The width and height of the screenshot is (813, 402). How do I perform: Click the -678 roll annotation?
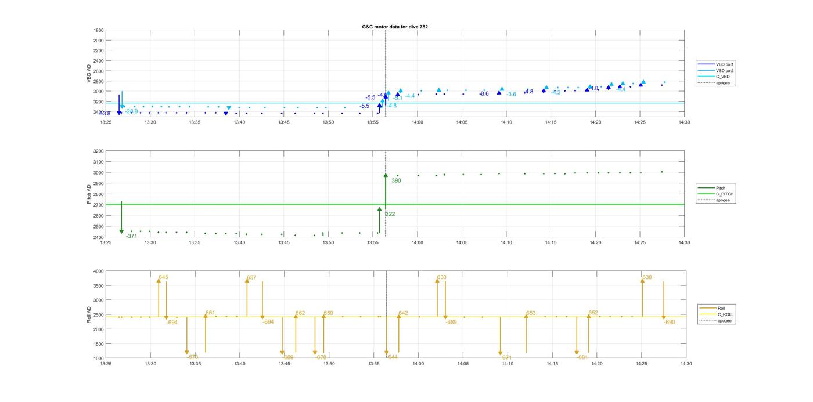[321, 357]
